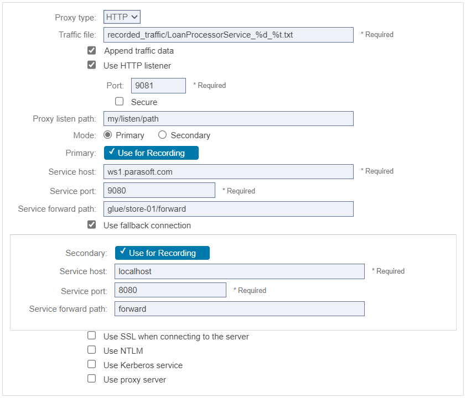Click the glue/store-01/forward path field
Screen dimensions: 466x398
(228, 209)
